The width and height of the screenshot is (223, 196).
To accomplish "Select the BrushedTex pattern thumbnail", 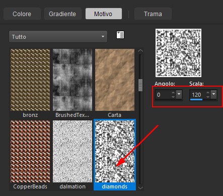I will (x=72, y=80).
